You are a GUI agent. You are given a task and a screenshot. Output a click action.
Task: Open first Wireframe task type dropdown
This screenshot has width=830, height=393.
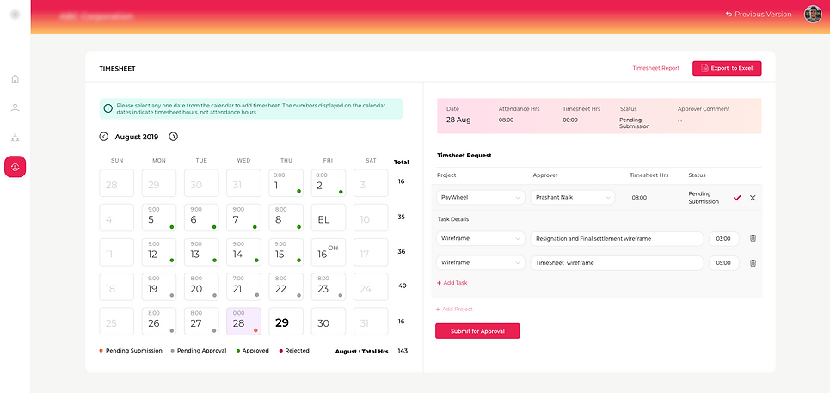480,238
